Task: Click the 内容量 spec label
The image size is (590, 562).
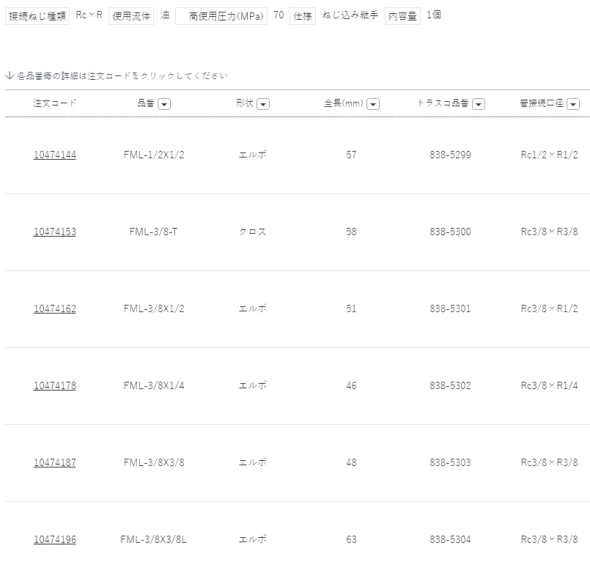Action: [x=402, y=16]
